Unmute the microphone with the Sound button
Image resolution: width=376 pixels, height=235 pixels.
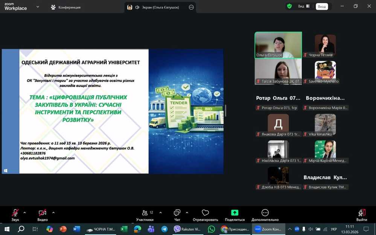point(15,213)
